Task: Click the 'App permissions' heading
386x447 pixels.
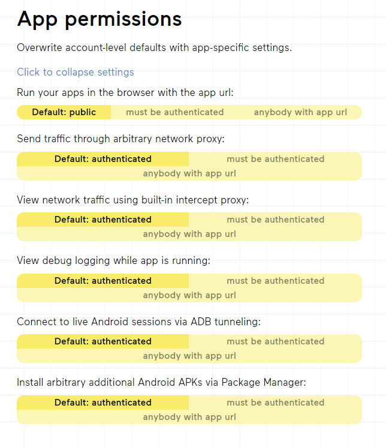Action: point(99,19)
